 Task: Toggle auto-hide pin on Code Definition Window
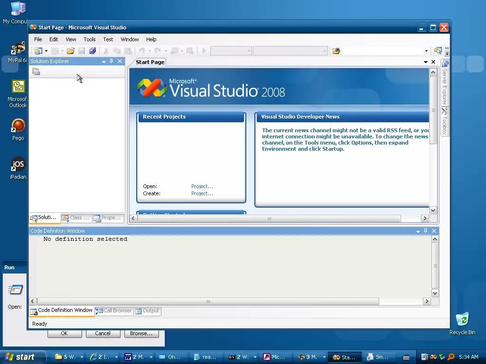coord(426,231)
